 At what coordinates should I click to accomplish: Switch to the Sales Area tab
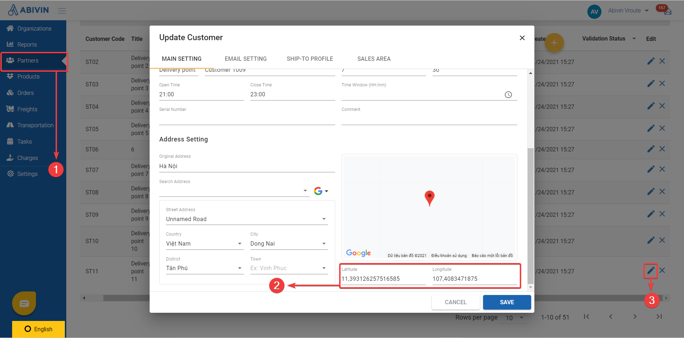(x=374, y=59)
